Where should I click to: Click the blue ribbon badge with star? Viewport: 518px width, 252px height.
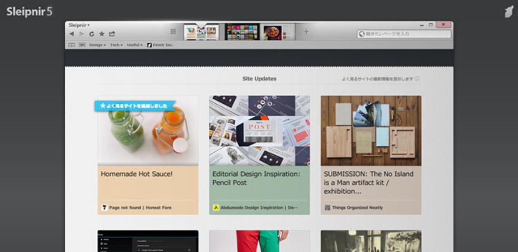coord(135,105)
